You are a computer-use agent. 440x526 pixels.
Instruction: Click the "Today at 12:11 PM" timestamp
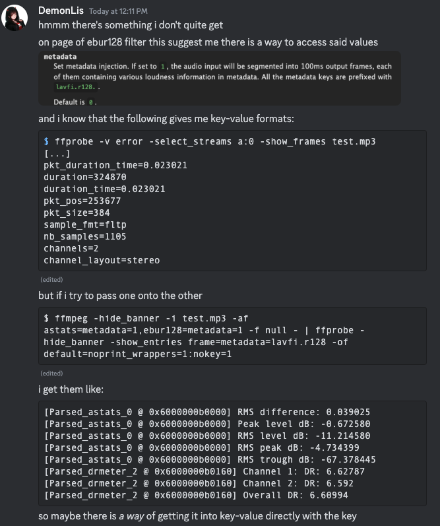click(x=118, y=11)
